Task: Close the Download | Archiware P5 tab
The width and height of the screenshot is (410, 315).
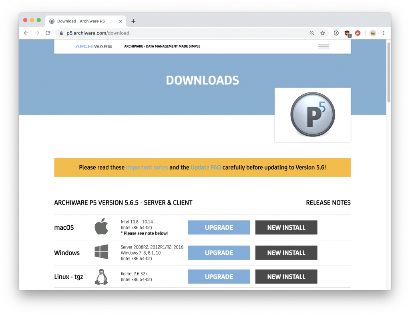Action: click(x=121, y=21)
